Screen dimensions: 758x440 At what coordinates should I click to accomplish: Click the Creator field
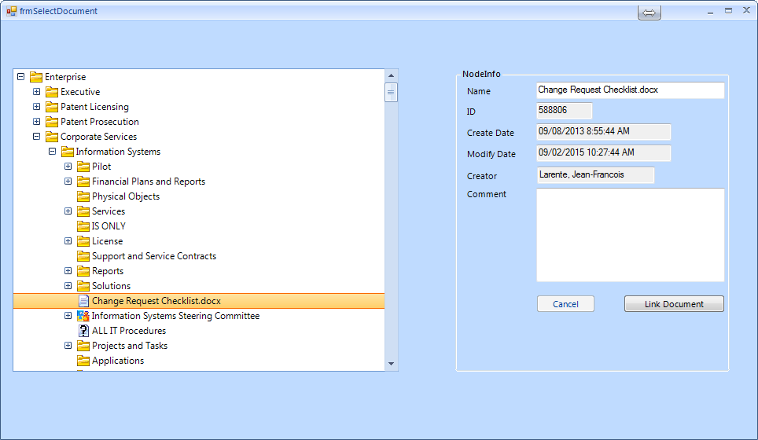[595, 175]
